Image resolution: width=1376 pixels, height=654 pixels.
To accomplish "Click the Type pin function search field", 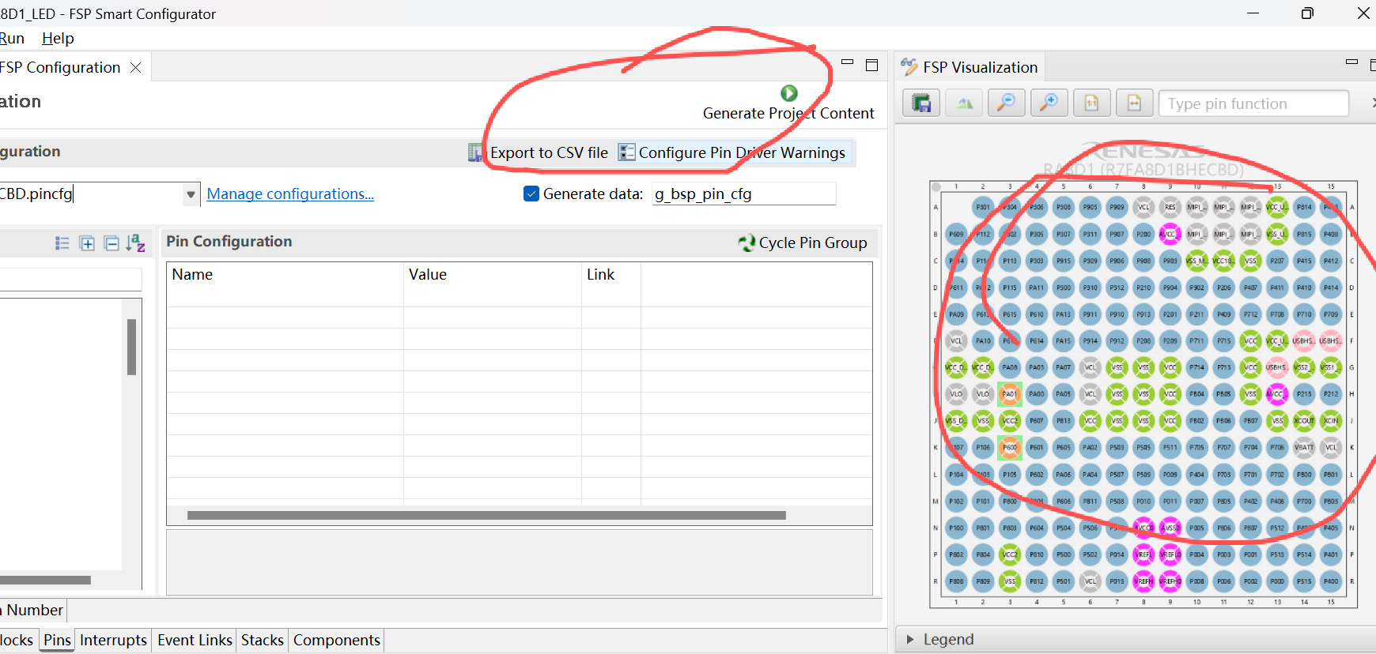I will tap(1254, 103).
